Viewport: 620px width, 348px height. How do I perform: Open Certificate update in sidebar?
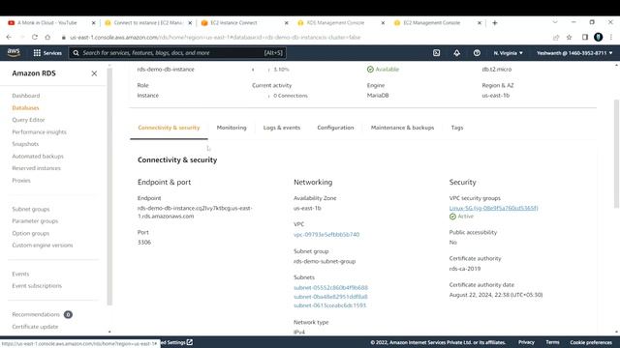35,327
